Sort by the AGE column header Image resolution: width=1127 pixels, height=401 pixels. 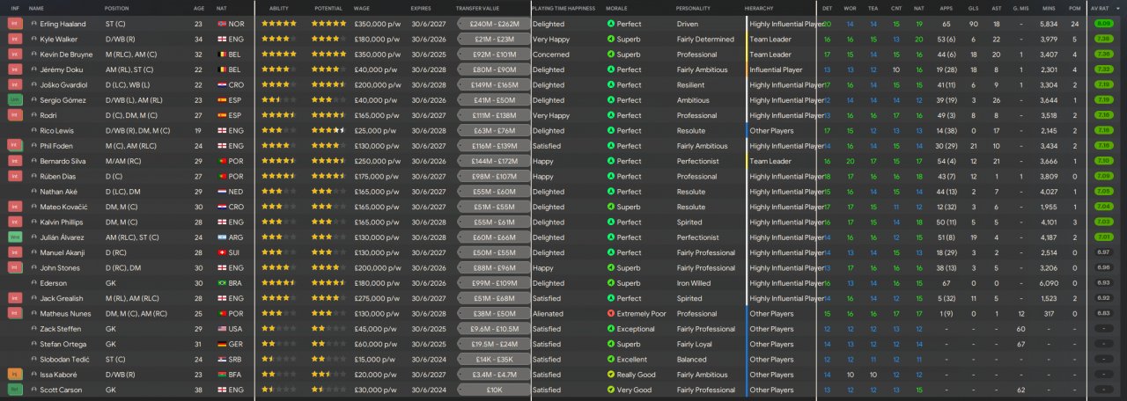coord(199,8)
